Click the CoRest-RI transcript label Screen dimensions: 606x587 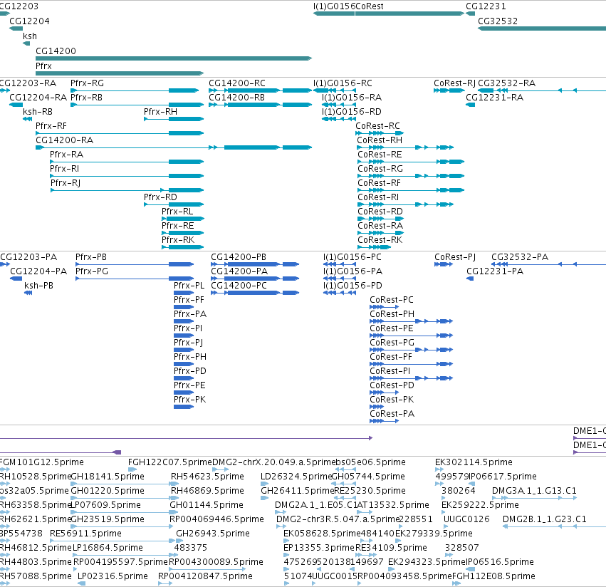point(378,197)
